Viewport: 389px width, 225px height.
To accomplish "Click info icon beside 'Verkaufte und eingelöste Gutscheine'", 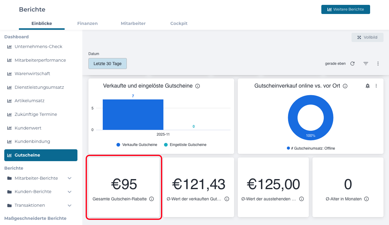I will [198, 86].
